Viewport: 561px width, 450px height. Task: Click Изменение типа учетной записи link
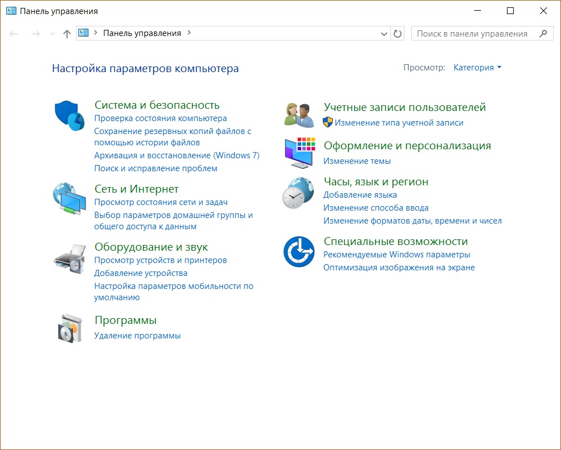[x=399, y=123]
